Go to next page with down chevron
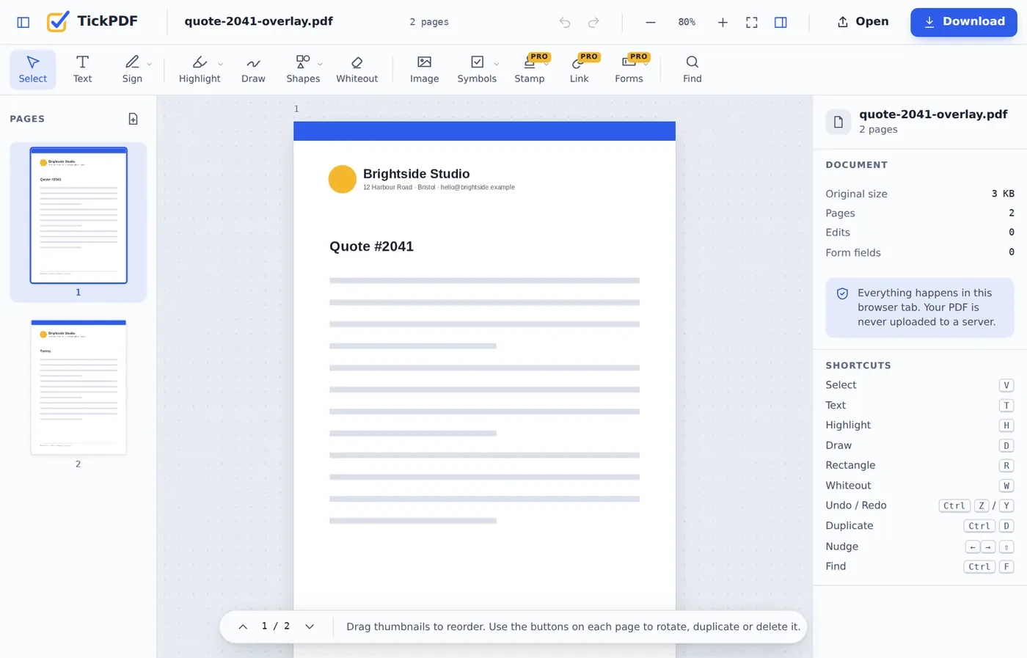The height and width of the screenshot is (658, 1027). [x=310, y=626]
